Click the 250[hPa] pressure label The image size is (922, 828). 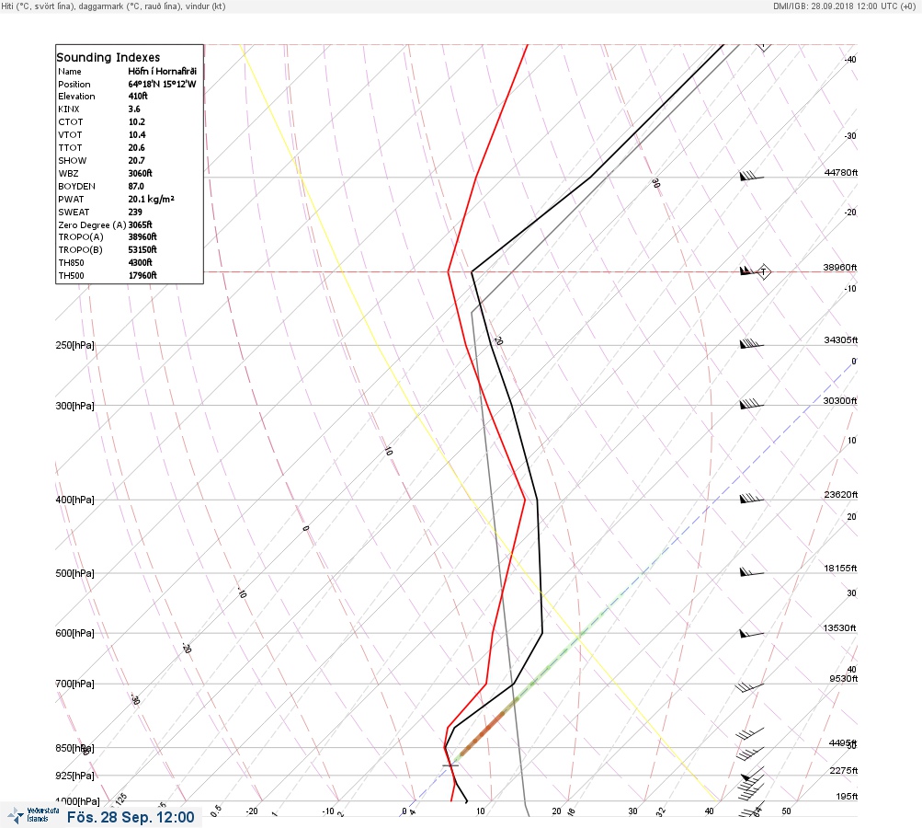(x=74, y=345)
